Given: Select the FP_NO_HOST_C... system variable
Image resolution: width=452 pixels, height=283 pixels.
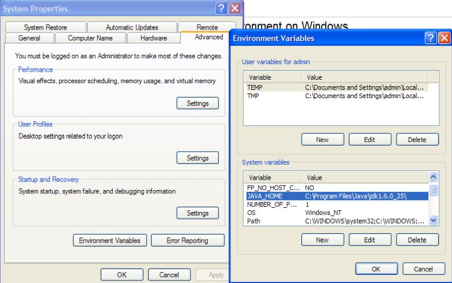Looking at the screenshot, I should click(x=337, y=188).
